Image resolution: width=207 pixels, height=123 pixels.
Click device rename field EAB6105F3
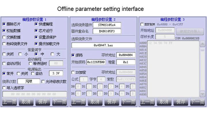(x=107, y=31)
